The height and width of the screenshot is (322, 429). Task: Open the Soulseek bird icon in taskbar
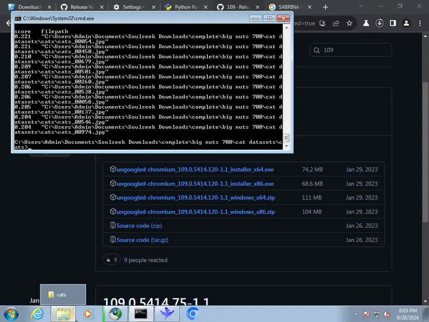(x=167, y=314)
